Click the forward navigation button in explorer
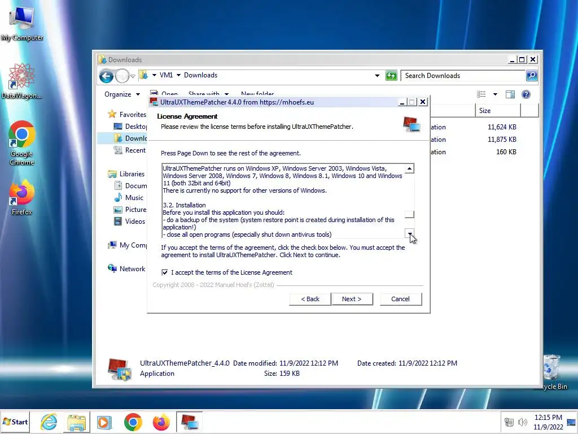578x434 pixels. pos(122,76)
